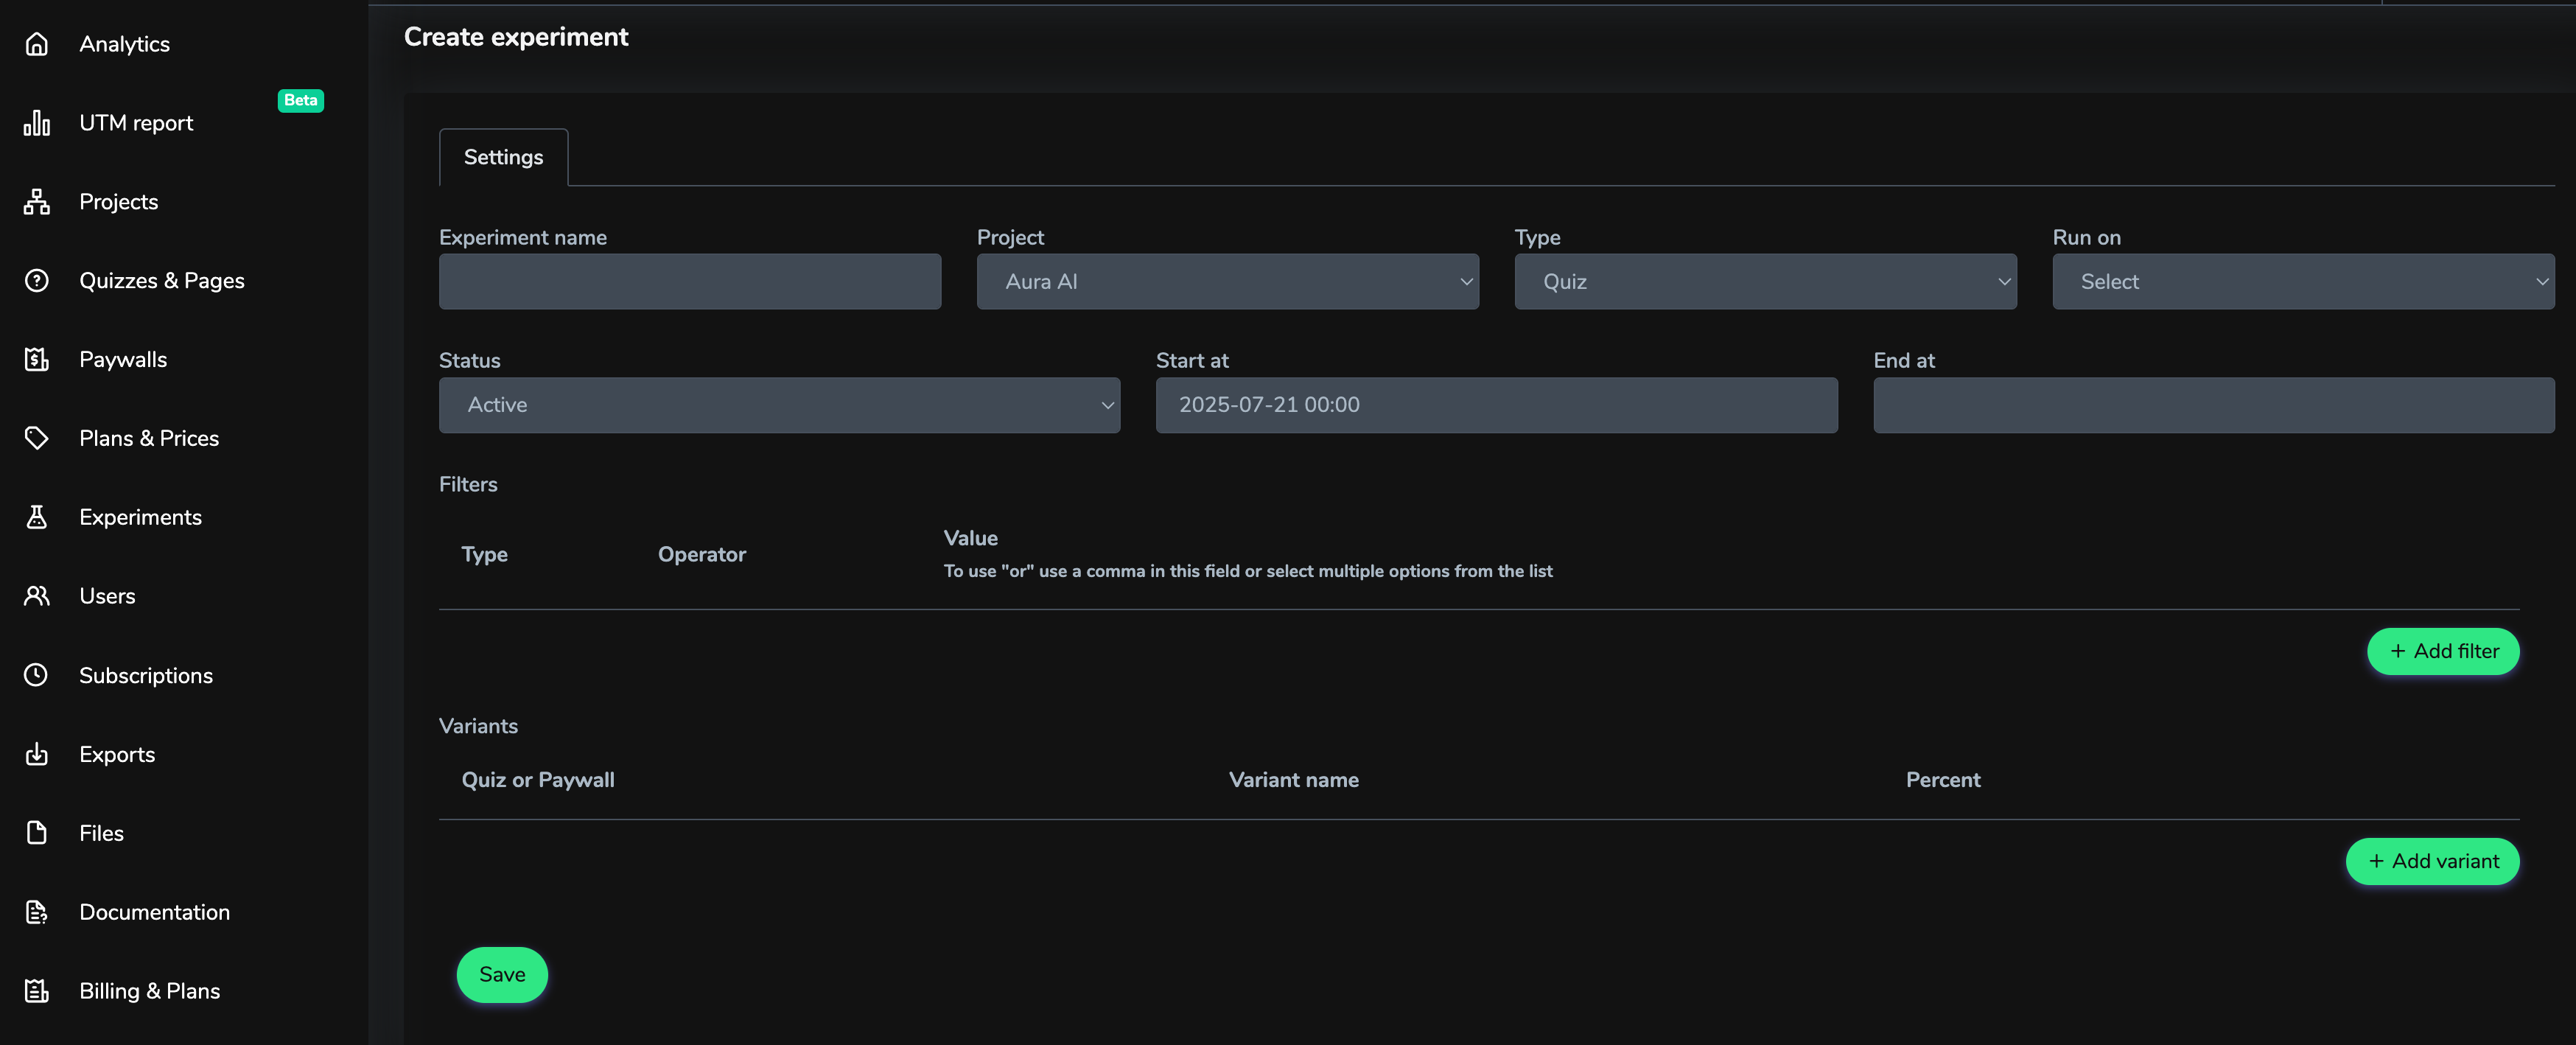Select the Settings tab

(x=503, y=157)
